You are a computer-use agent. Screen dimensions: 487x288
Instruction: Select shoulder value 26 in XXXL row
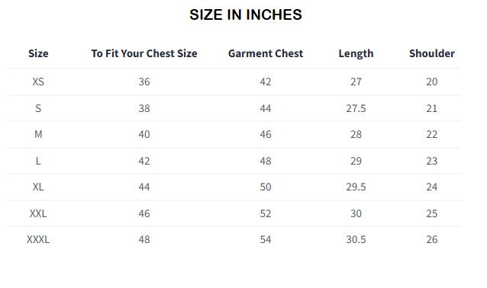pyautogui.click(x=432, y=240)
